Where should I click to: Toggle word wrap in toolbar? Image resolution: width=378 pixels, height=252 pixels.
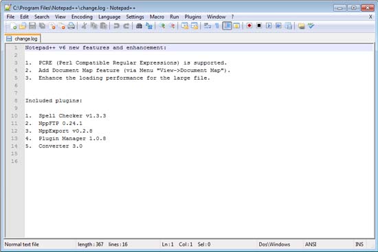[208, 26]
